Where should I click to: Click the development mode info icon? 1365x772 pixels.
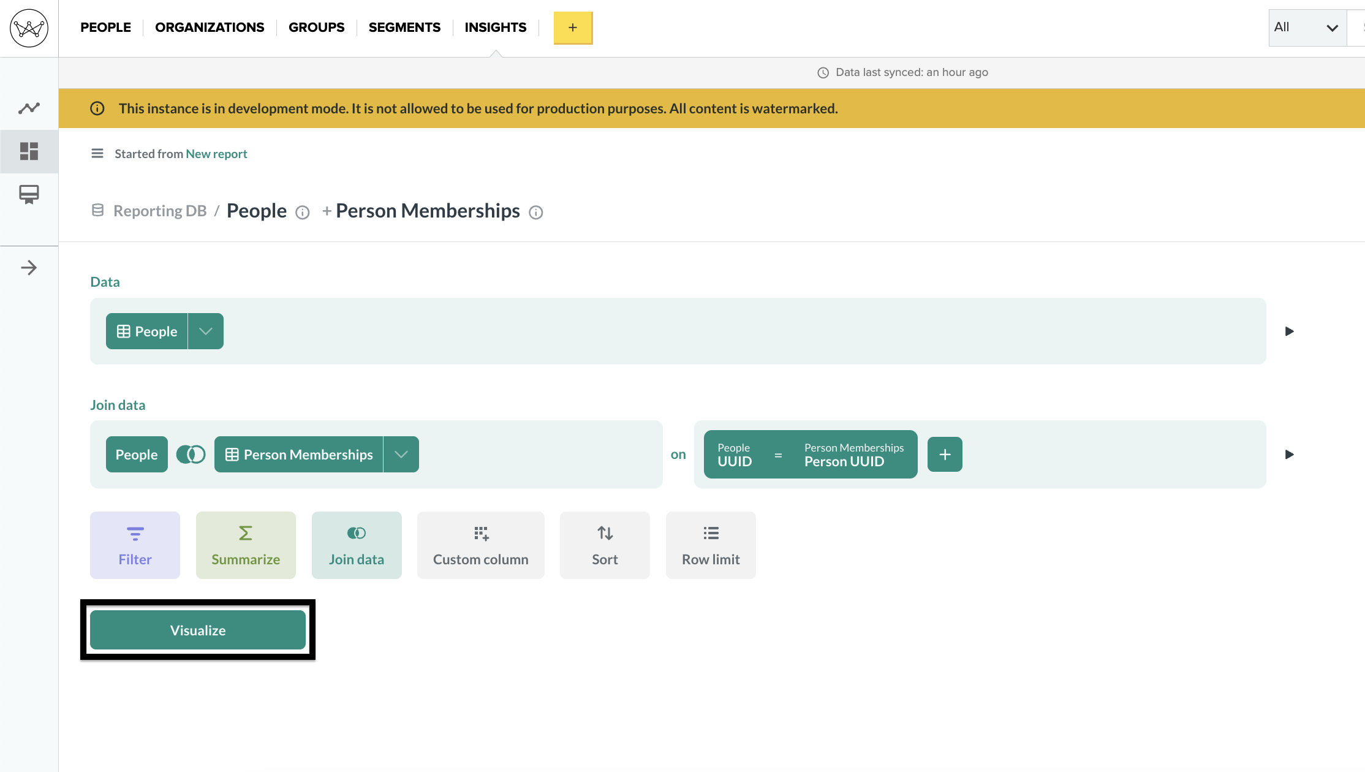point(97,108)
